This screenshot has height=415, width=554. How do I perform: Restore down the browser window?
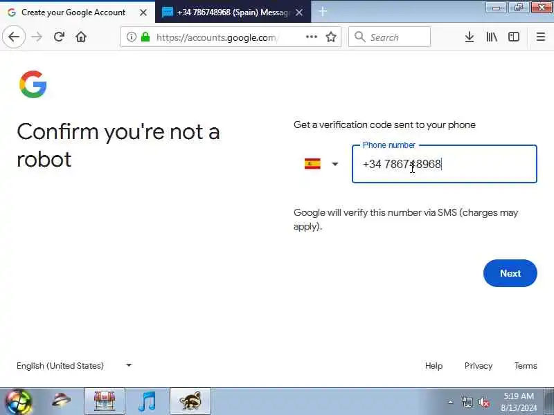(x=518, y=7)
